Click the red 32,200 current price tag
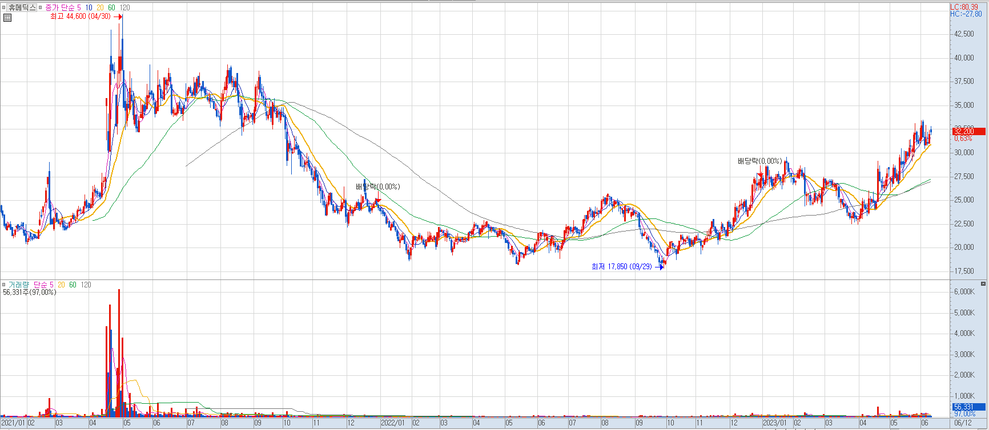Viewport: 989px width, 430px height. 968,131
